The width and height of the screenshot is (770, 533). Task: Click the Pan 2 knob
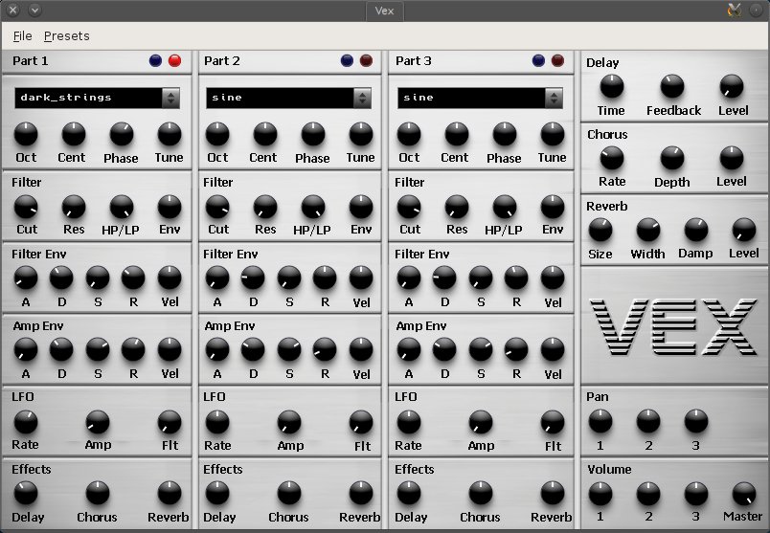tap(648, 421)
